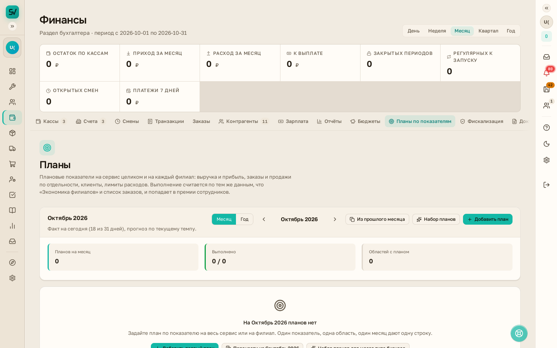This screenshot has width=557, height=348.
Task: Open the tasks checkbox sidebar icon
Action: 12,195
